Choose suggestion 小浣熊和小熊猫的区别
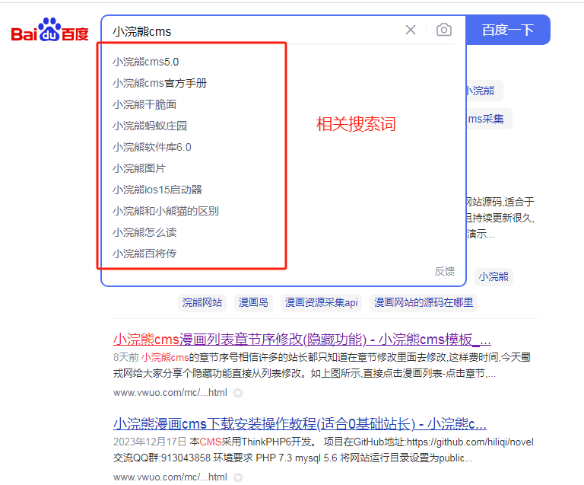584x485 pixels. [x=166, y=211]
